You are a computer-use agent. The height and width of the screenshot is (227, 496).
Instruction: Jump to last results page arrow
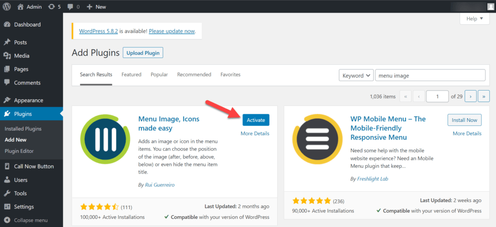point(484,96)
